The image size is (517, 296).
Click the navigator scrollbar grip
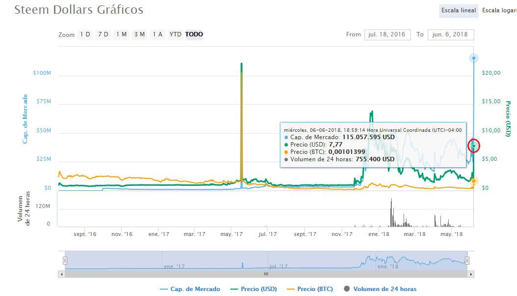click(x=266, y=274)
